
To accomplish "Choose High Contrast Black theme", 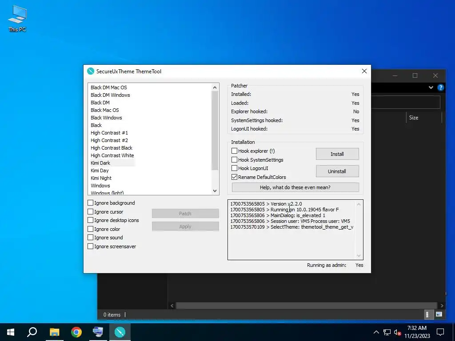I will [112, 147].
